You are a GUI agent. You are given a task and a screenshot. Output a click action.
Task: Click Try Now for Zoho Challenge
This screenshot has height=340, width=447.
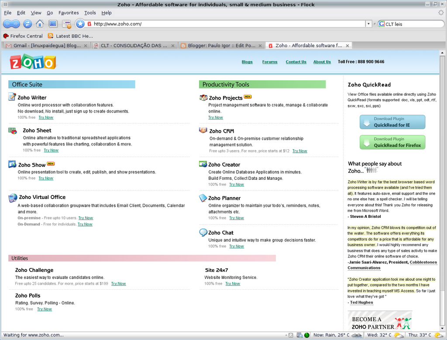(x=119, y=284)
